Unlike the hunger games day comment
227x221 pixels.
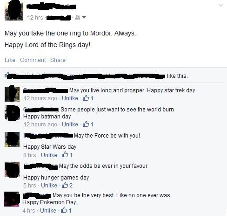tap(49, 186)
